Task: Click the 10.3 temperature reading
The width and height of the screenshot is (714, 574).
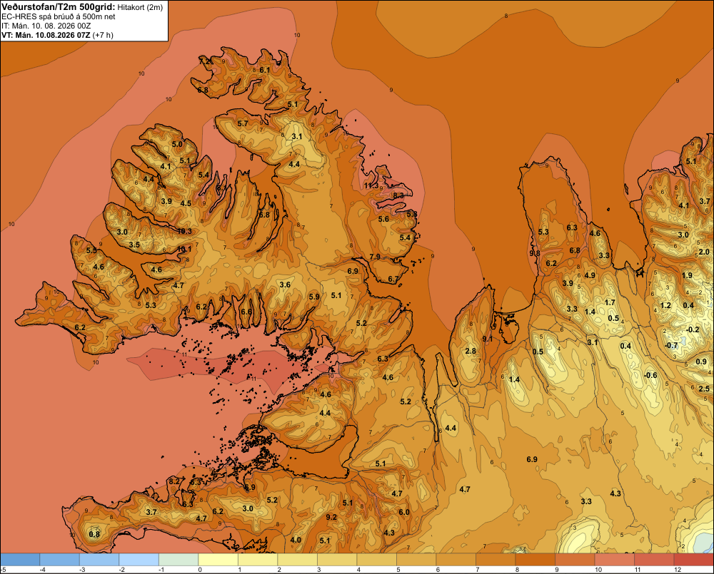Action: (x=184, y=231)
